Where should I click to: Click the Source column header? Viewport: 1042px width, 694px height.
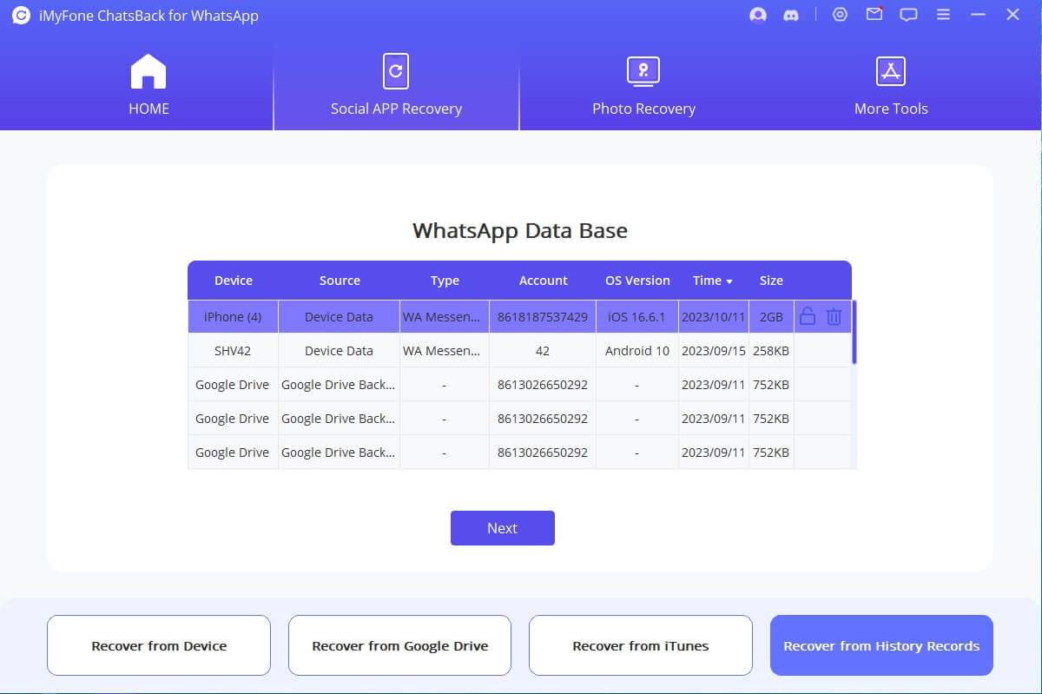click(x=340, y=281)
